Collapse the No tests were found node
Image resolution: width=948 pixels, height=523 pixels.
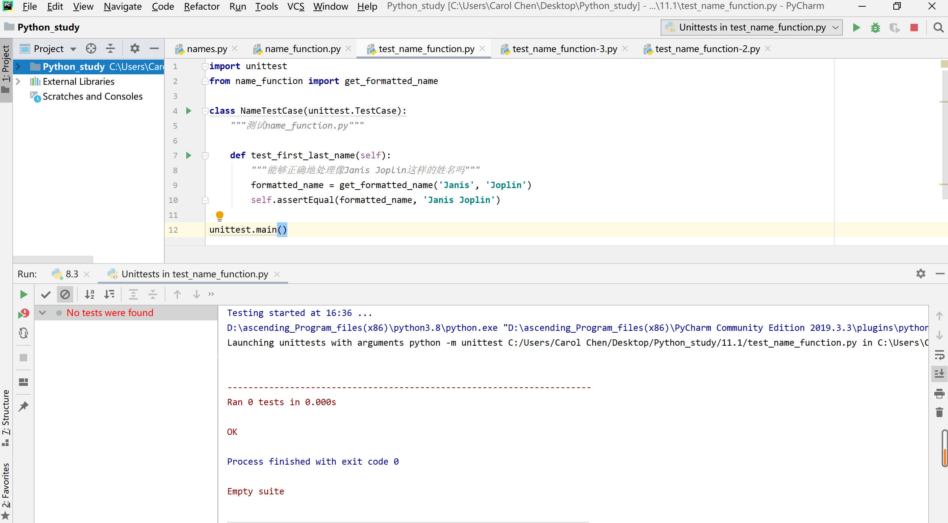point(42,313)
